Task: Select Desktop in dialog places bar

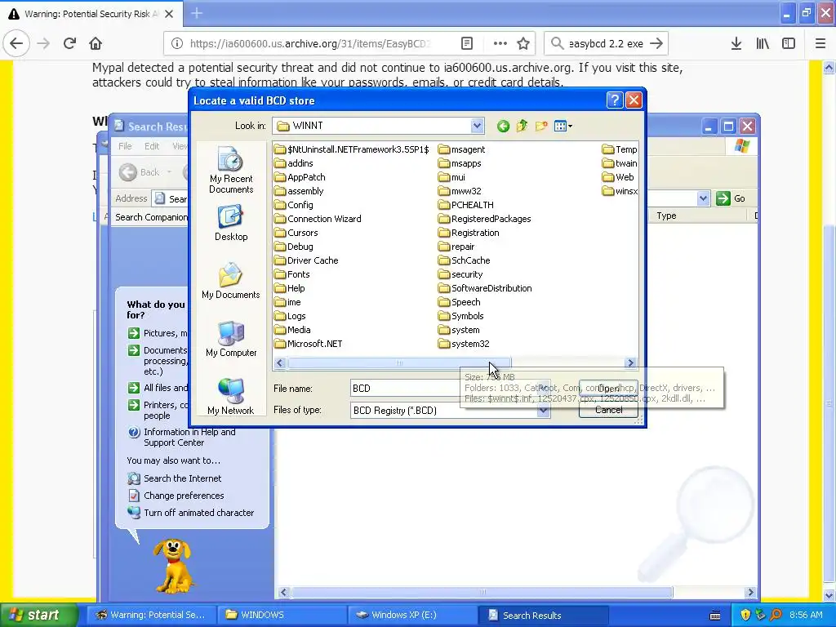Action: tap(231, 224)
